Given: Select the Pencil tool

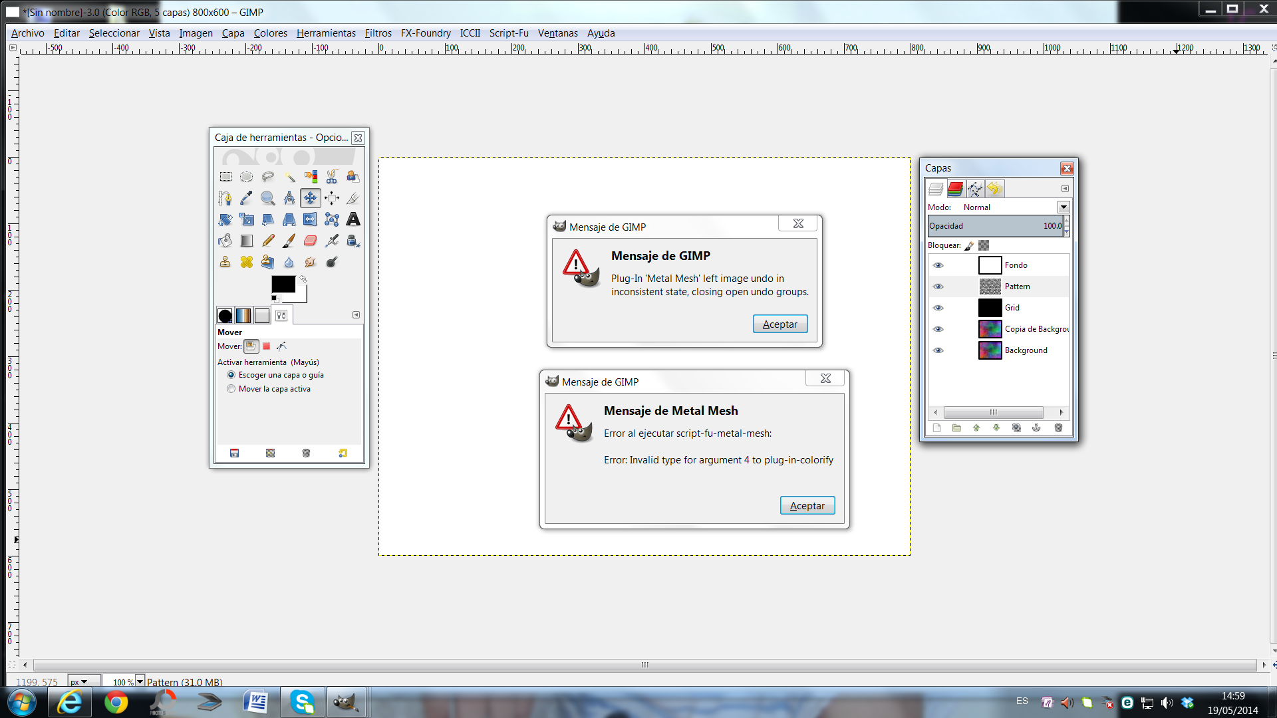Looking at the screenshot, I should (268, 241).
